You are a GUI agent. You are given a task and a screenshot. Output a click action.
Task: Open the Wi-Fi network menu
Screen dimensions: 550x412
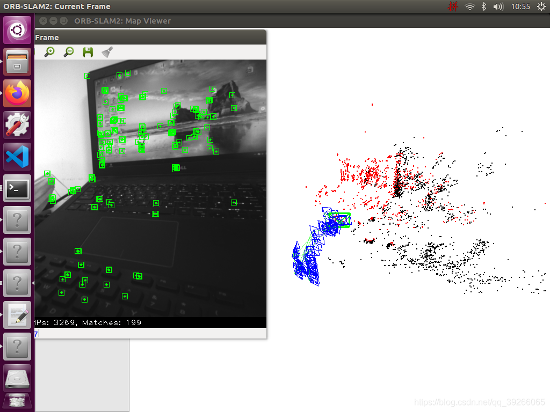pyautogui.click(x=469, y=6)
